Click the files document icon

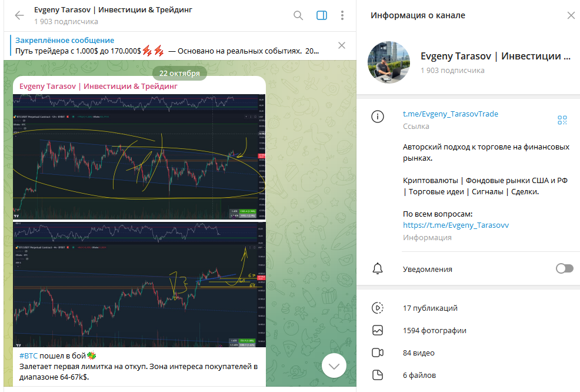tap(377, 375)
